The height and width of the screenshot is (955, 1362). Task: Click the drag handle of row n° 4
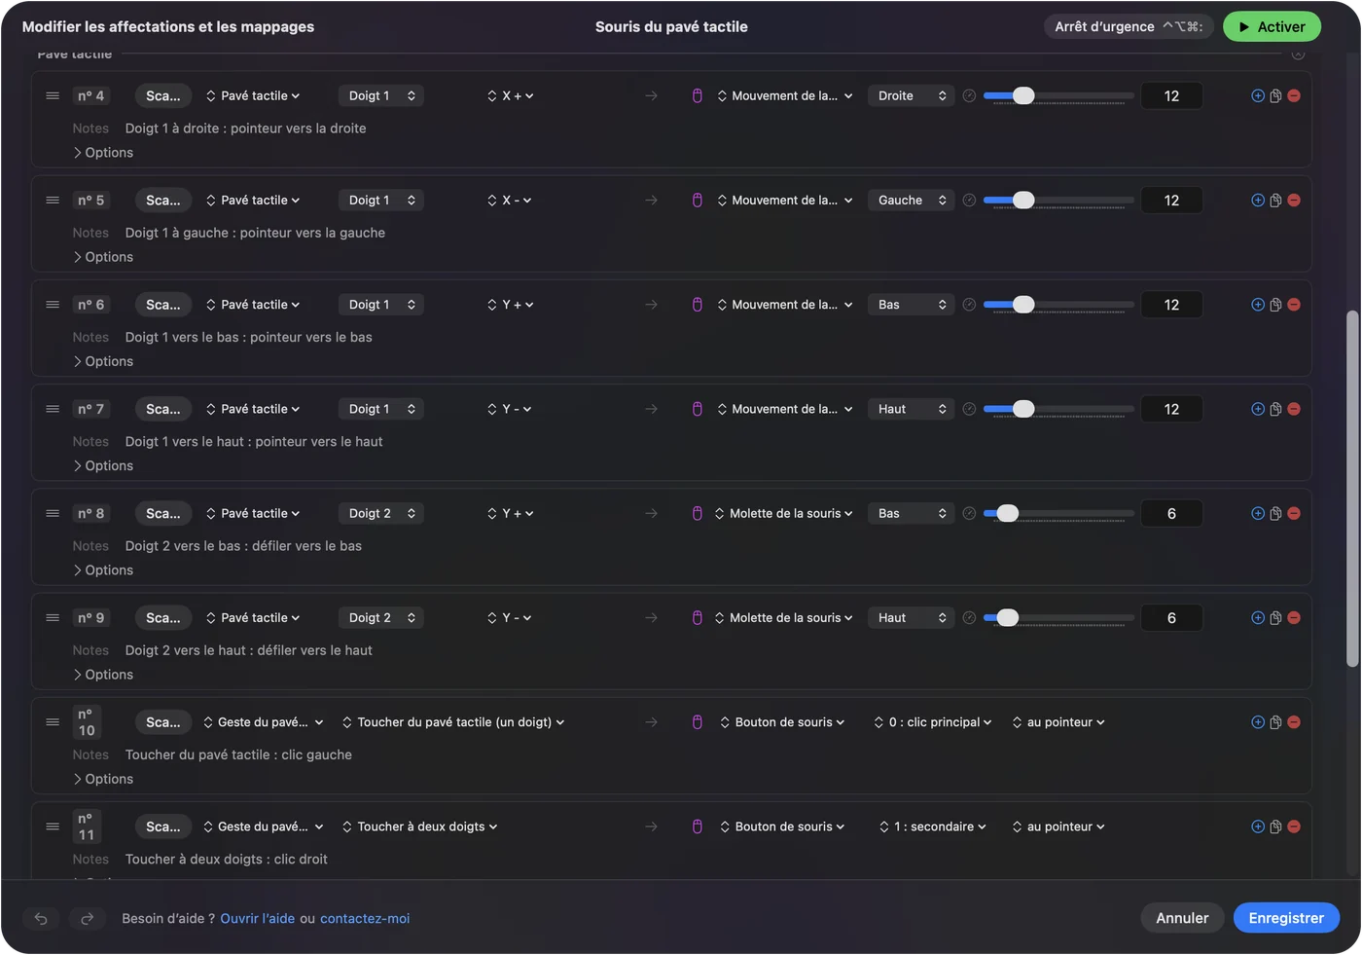tap(53, 95)
